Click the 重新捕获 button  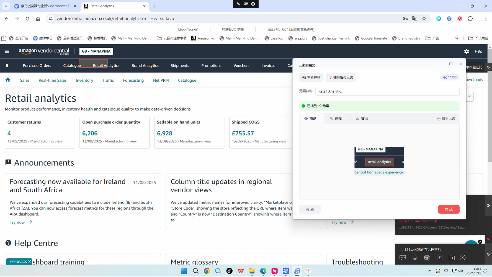click(x=311, y=78)
